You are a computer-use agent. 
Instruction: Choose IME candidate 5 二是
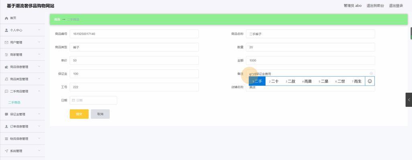click(323, 81)
